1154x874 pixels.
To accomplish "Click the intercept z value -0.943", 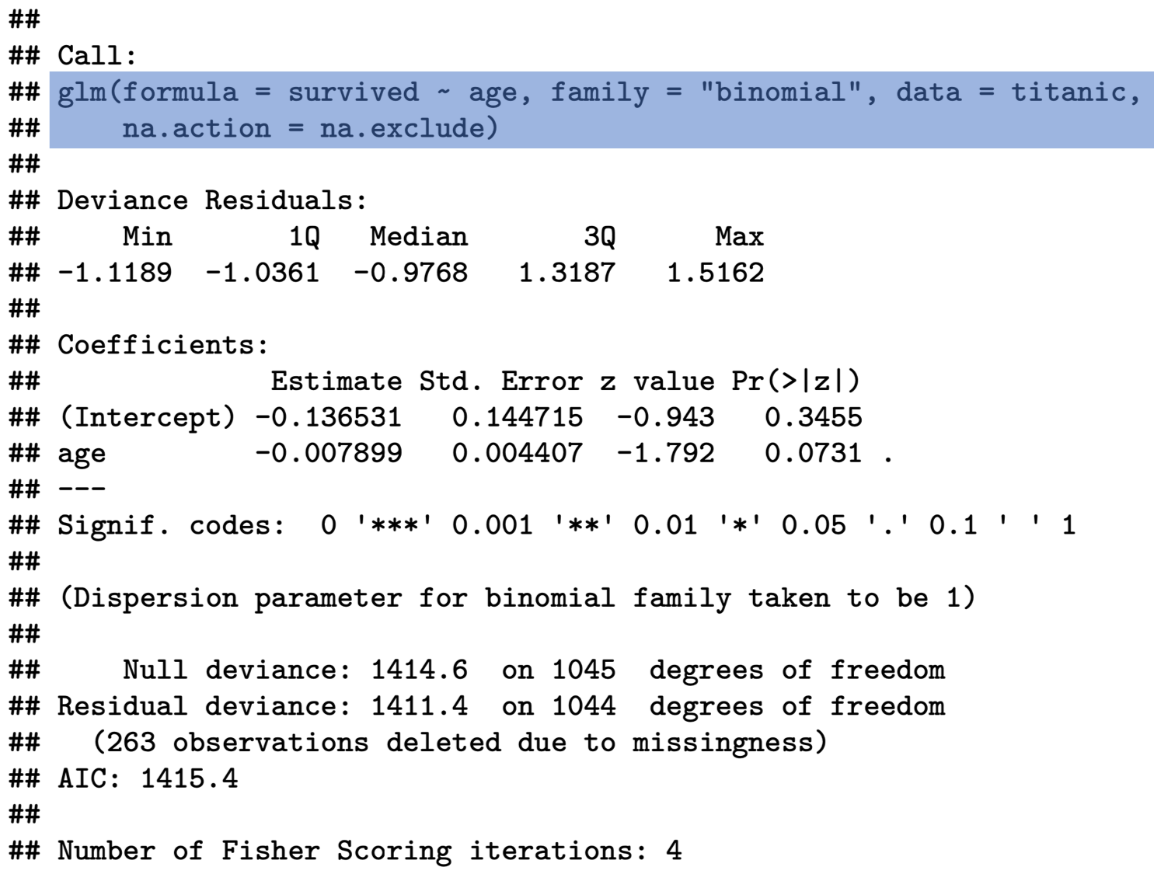I will 665,417.
